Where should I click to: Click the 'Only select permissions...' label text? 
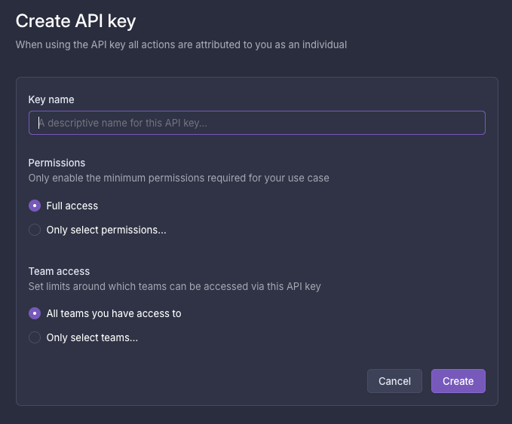[x=106, y=230]
